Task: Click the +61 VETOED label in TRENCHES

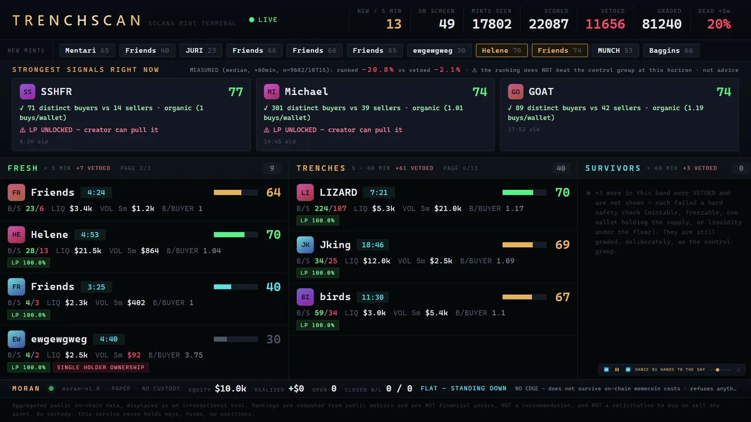Action: pyautogui.click(x=414, y=168)
